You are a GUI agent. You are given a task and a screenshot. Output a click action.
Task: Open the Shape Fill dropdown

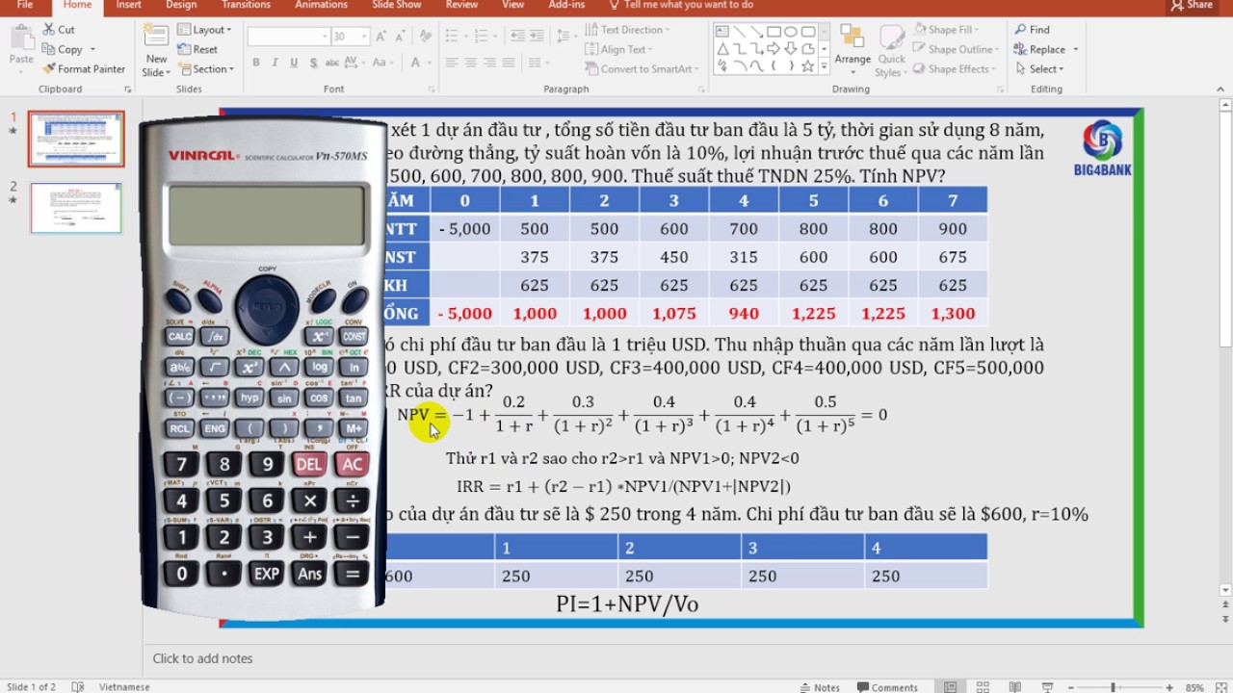pyautogui.click(x=947, y=30)
